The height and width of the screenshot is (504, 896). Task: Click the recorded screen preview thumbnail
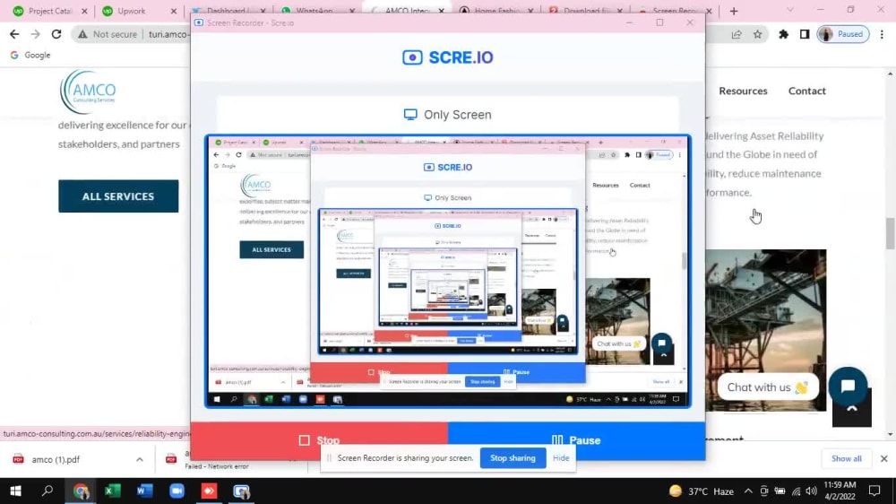(x=447, y=272)
